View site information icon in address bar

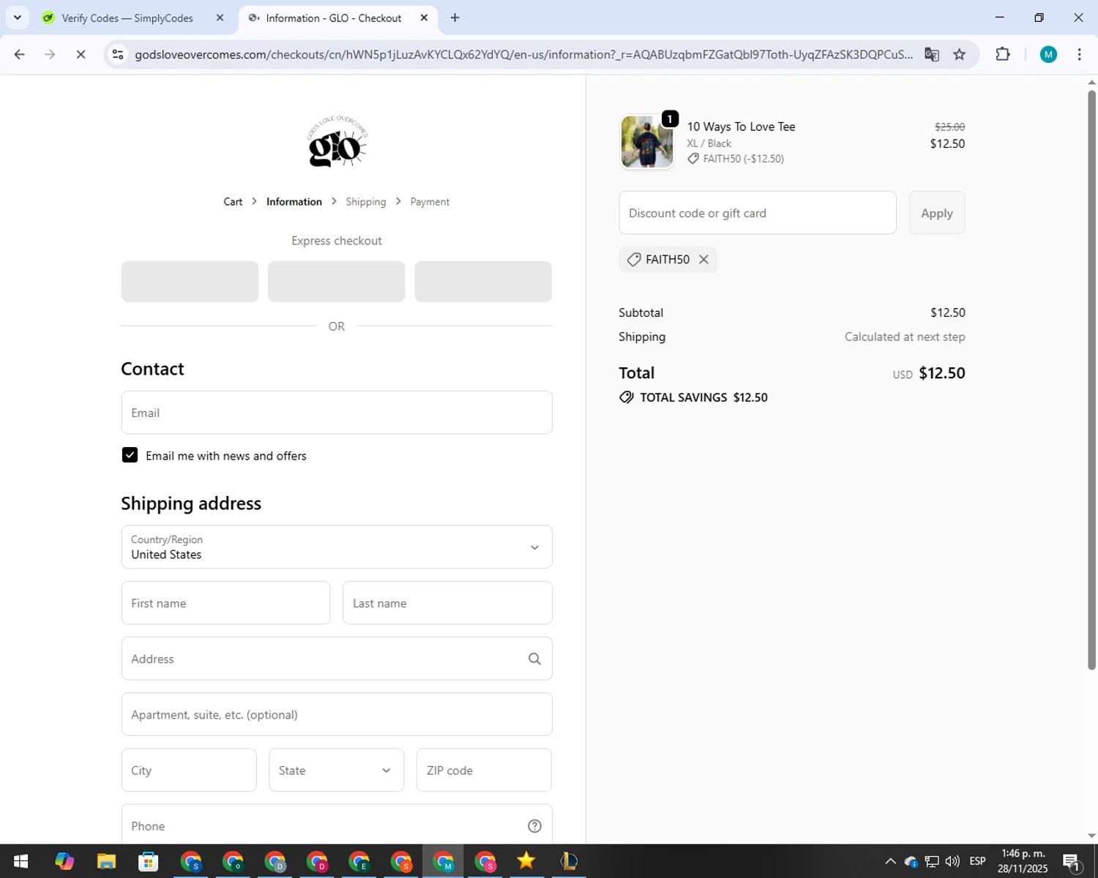[118, 54]
